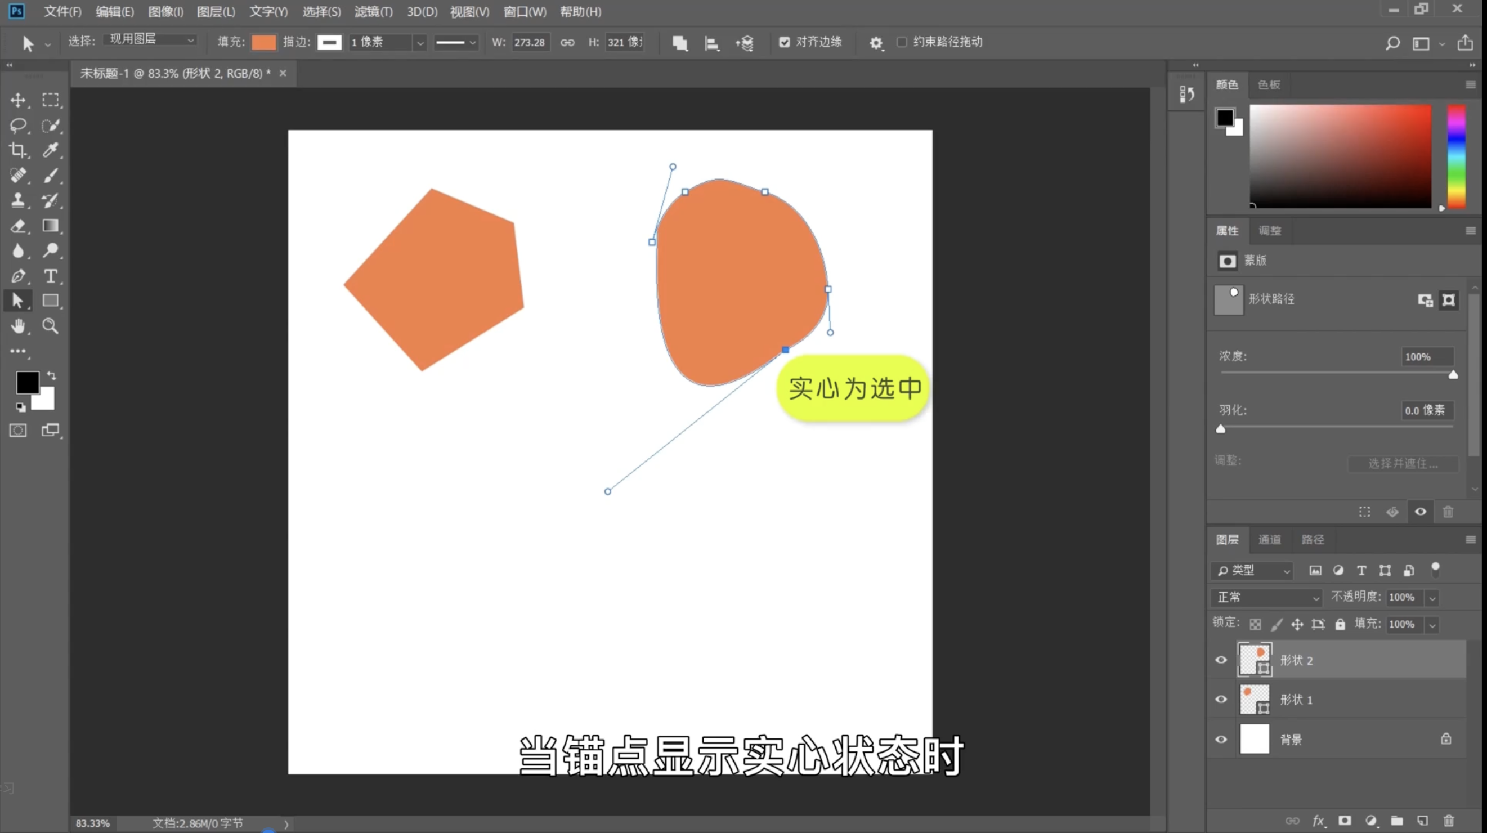This screenshot has width=1487, height=833.
Task: Open stroke width 1 像素 dropdown
Action: coord(420,43)
